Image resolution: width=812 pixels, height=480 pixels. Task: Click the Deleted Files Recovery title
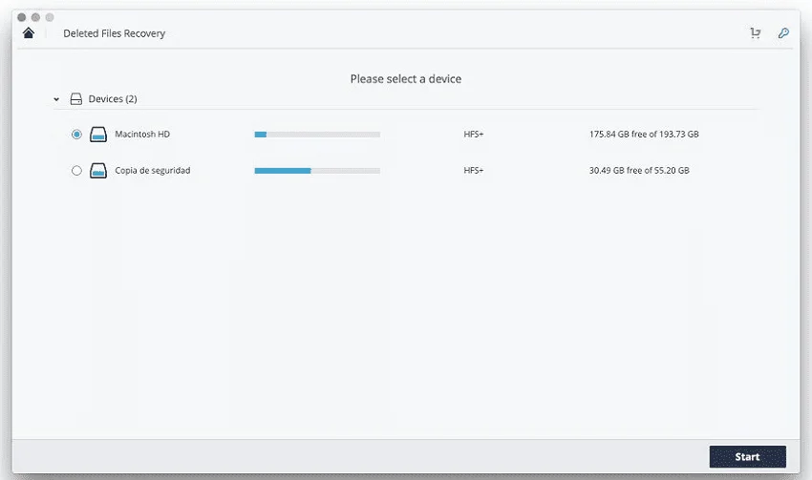pos(115,33)
